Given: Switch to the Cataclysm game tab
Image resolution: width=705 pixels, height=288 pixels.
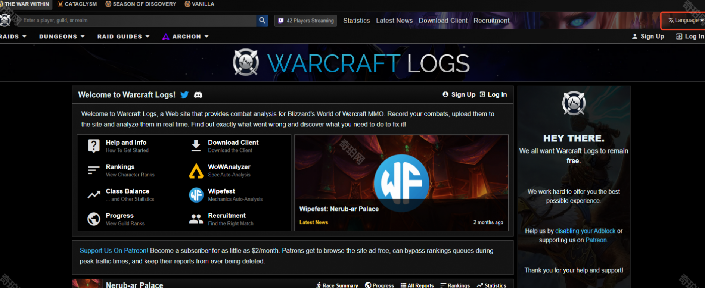Looking at the screenshot, I should [x=77, y=4].
